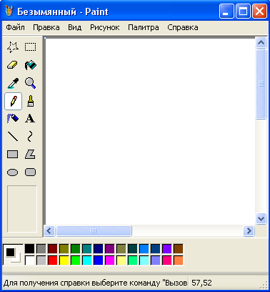This screenshot has width=270, height=292.
Task: Select the hot pink swatch
Action: tap(167, 261)
